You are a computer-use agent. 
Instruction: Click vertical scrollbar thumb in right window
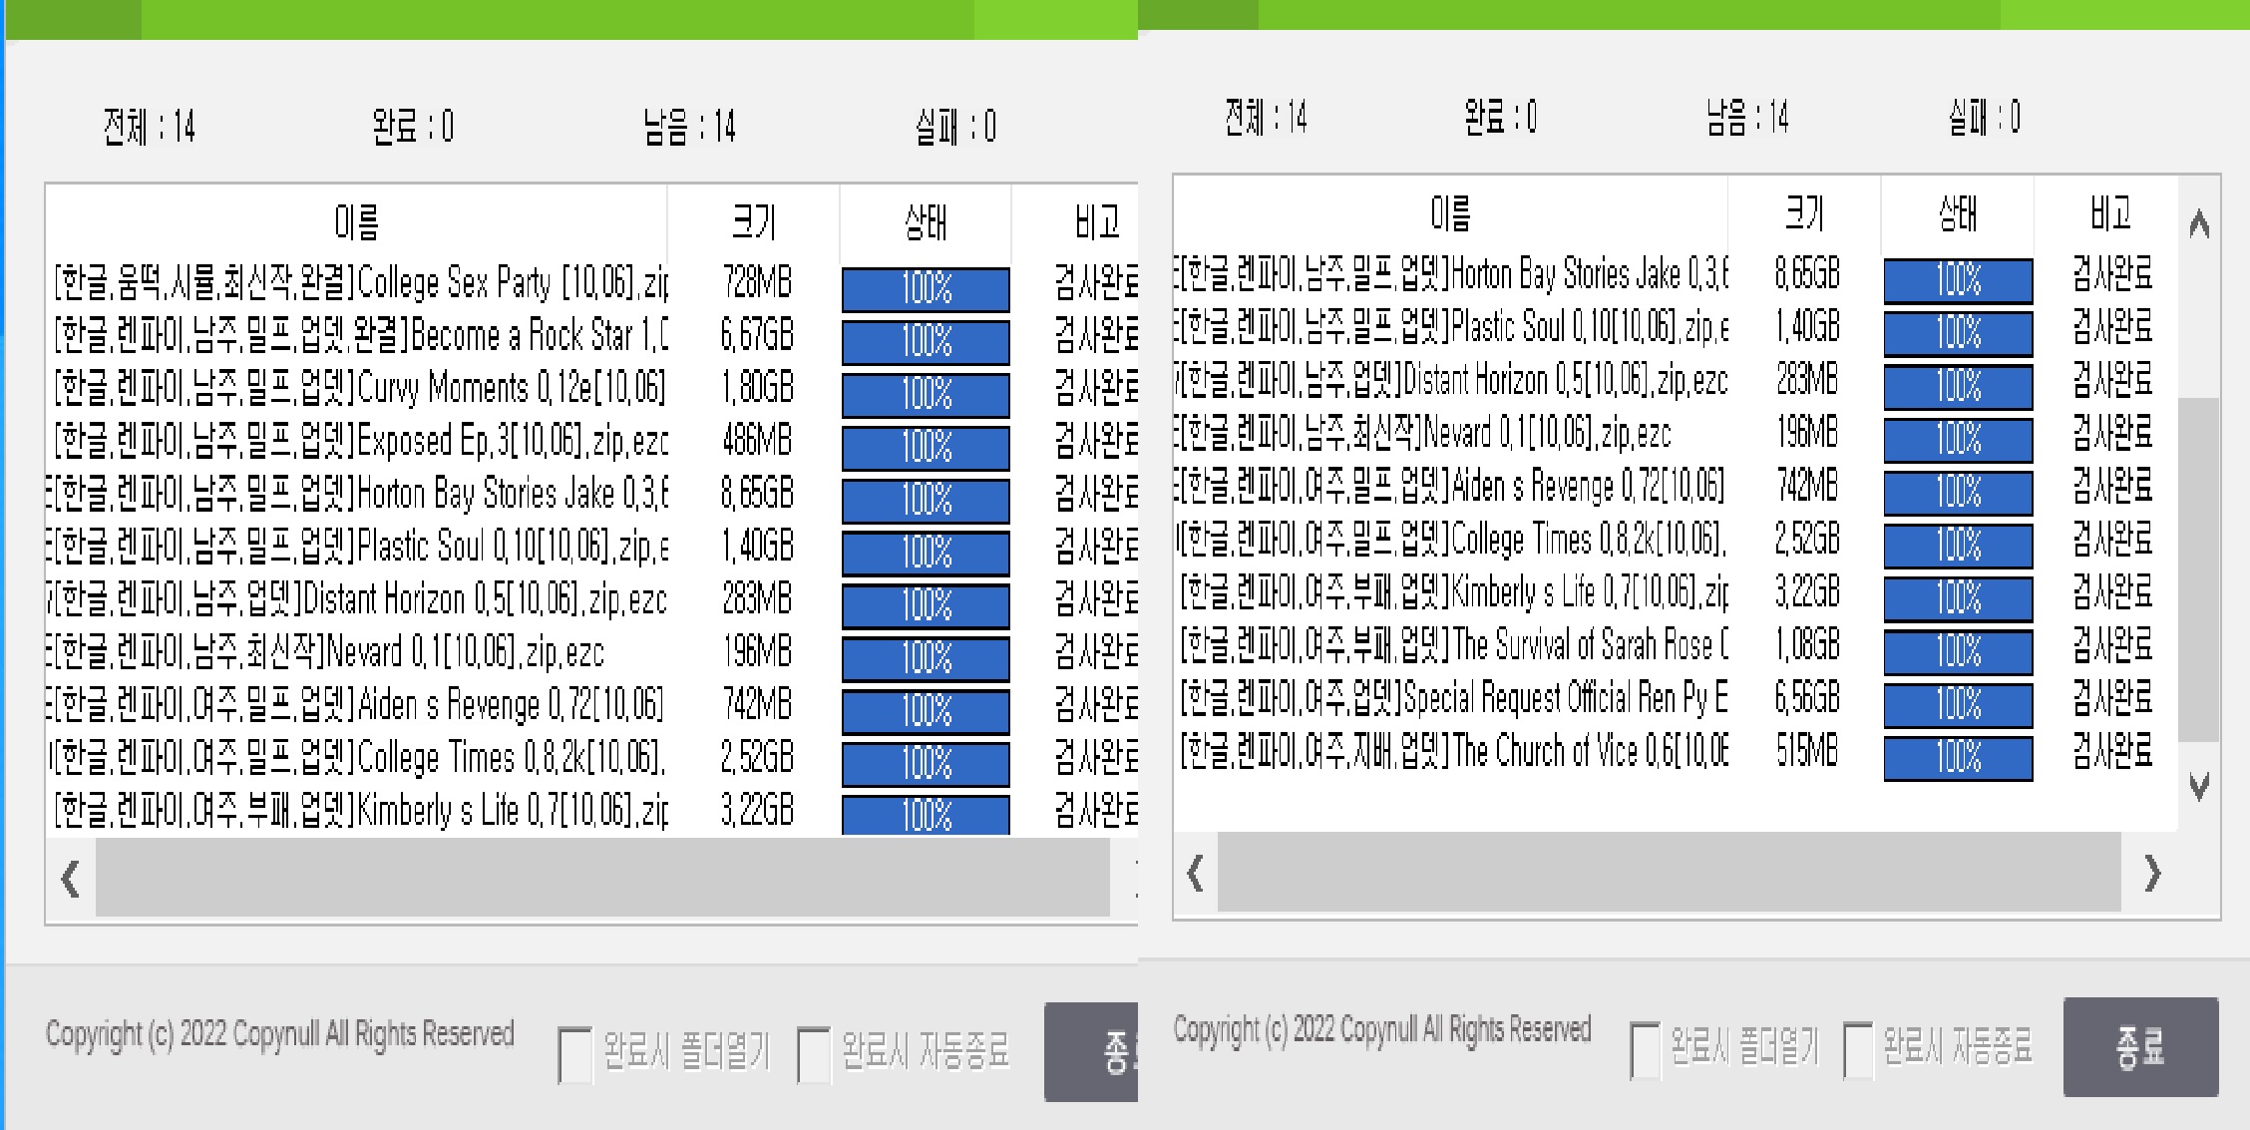pyautogui.click(x=2198, y=568)
